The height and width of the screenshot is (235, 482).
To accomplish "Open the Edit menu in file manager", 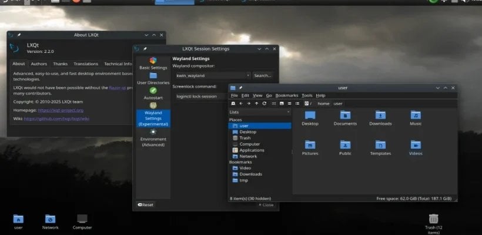I will [245, 96].
